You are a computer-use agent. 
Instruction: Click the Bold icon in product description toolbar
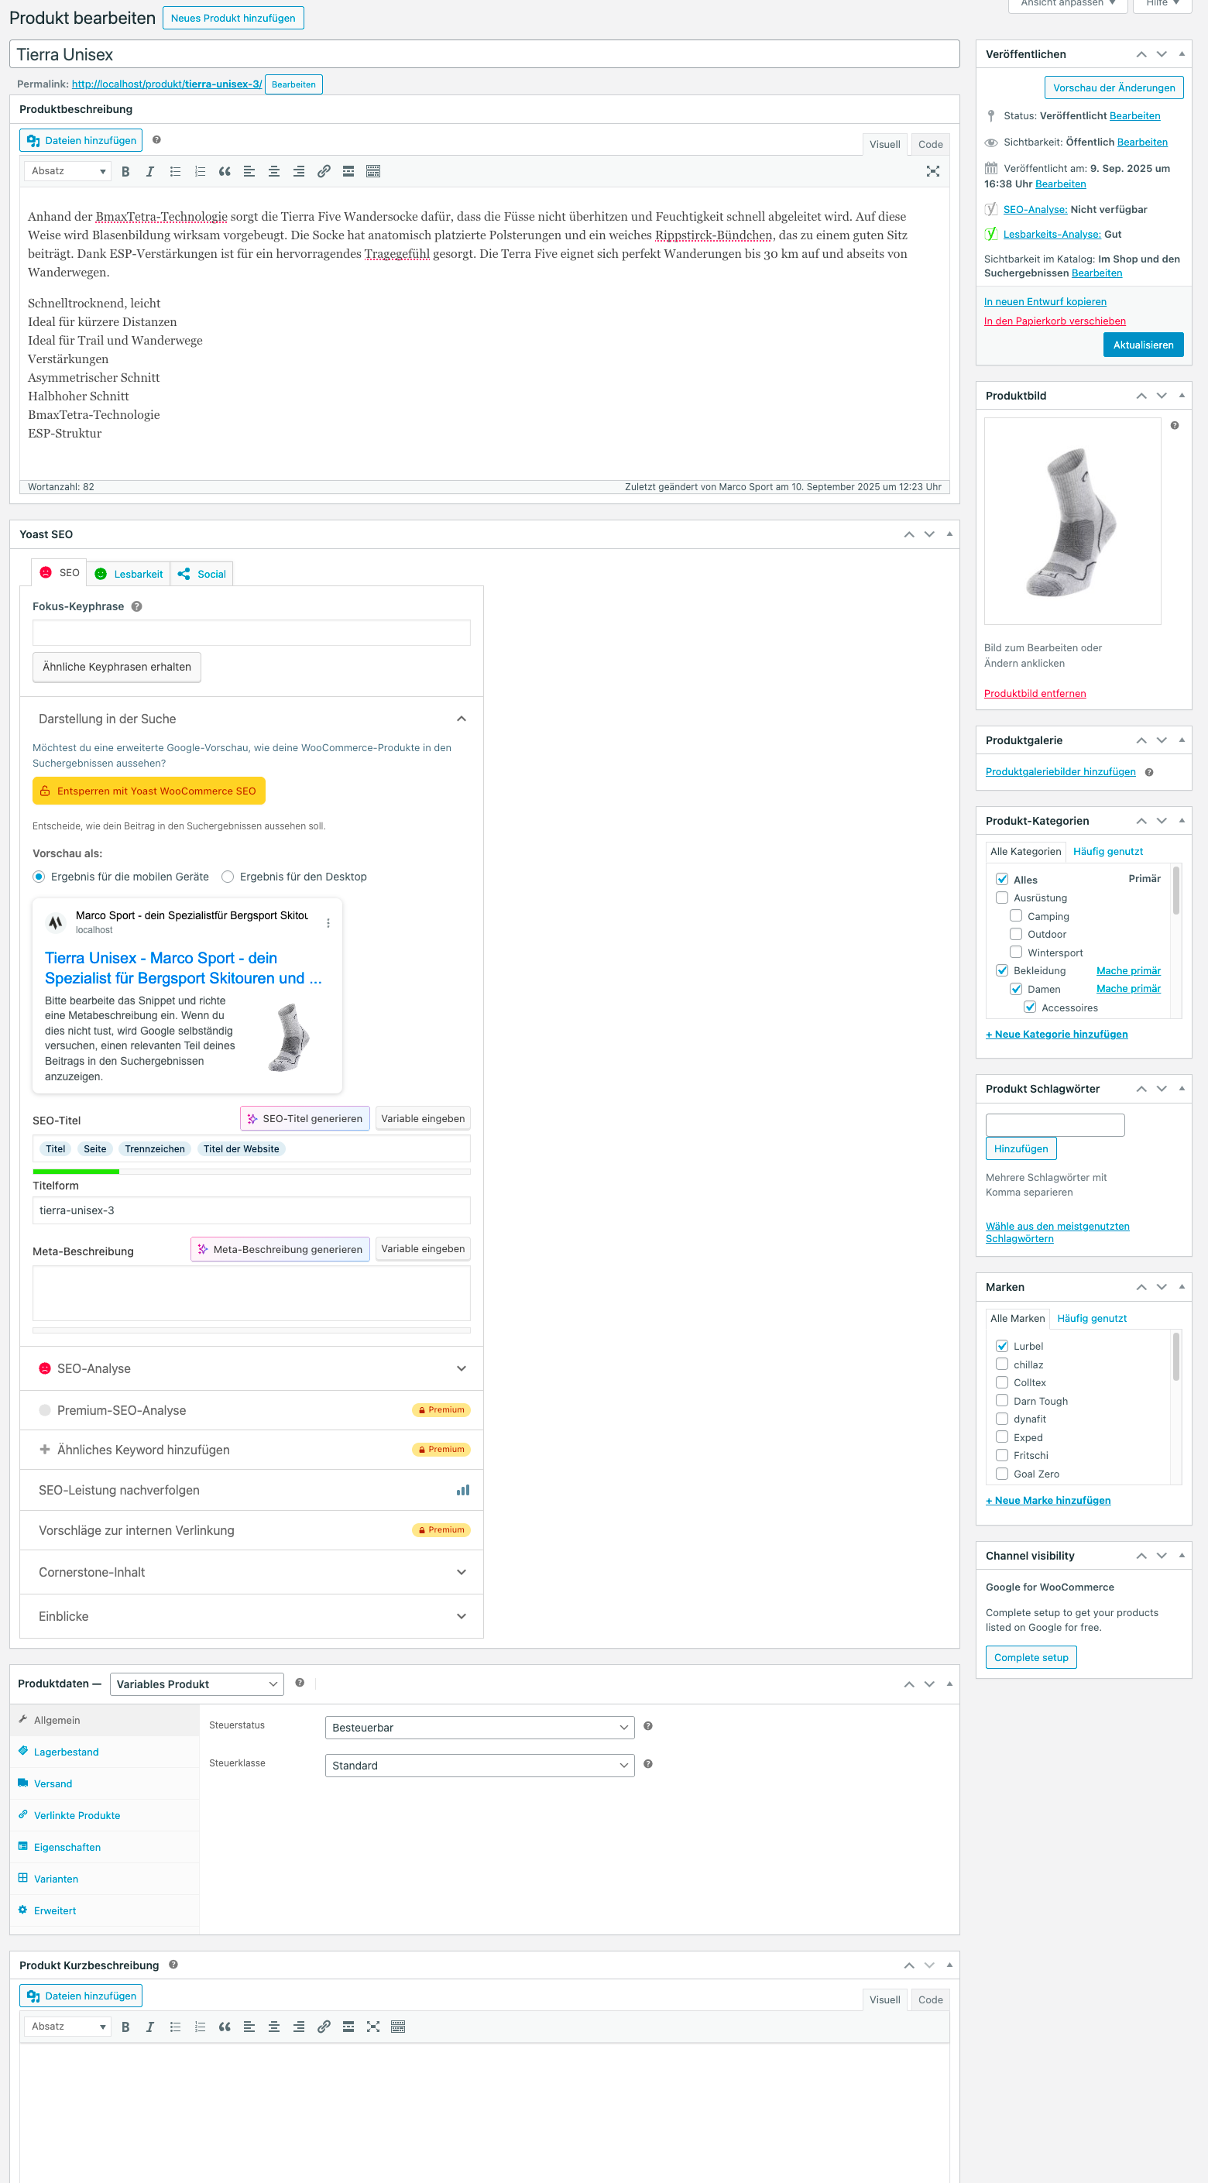125,171
